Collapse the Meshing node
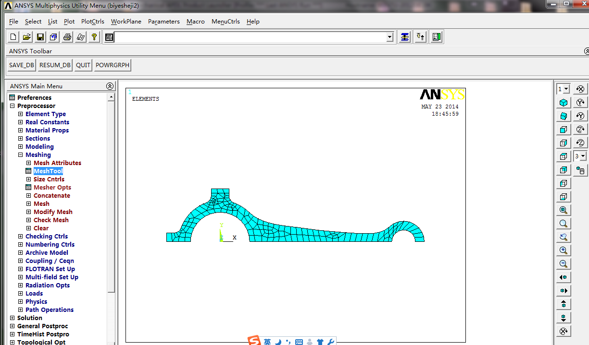This screenshot has width=589, height=345. click(21, 155)
